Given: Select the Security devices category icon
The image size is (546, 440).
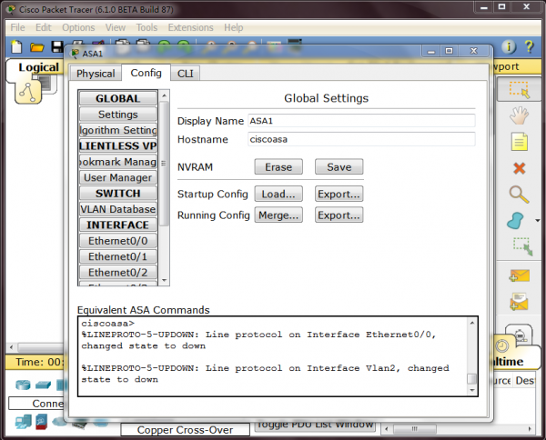Looking at the screenshot, I should point(42,422).
